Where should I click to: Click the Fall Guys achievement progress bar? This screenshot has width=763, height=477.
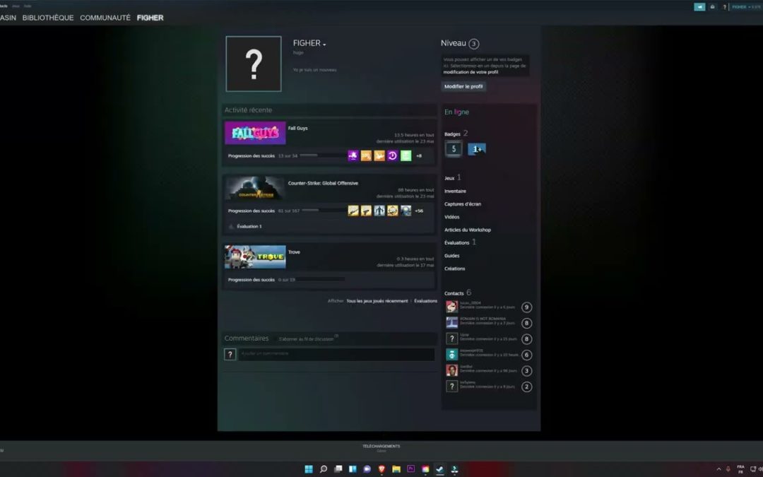click(323, 155)
